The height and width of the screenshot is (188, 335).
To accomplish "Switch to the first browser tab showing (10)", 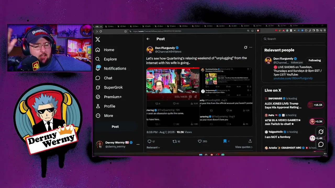I will pyautogui.click(x=98, y=26).
